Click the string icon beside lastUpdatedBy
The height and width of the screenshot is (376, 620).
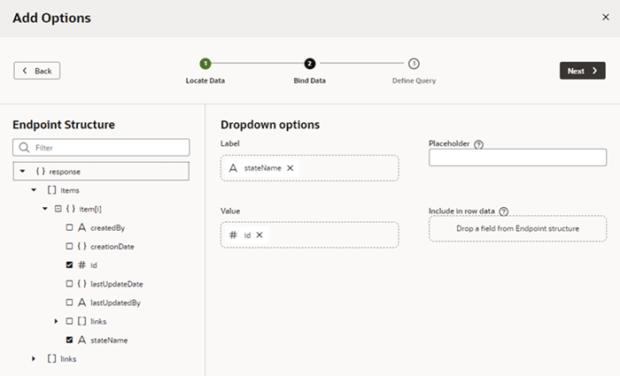click(81, 303)
